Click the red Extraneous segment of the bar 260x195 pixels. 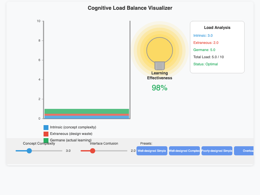coord(87,115)
